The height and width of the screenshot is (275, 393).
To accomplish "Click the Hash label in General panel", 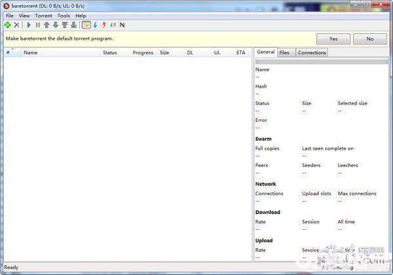I will coord(261,86).
